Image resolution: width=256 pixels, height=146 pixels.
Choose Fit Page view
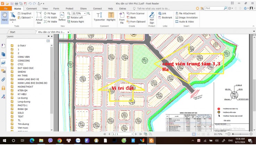pyautogui.click(x=50, y=13)
